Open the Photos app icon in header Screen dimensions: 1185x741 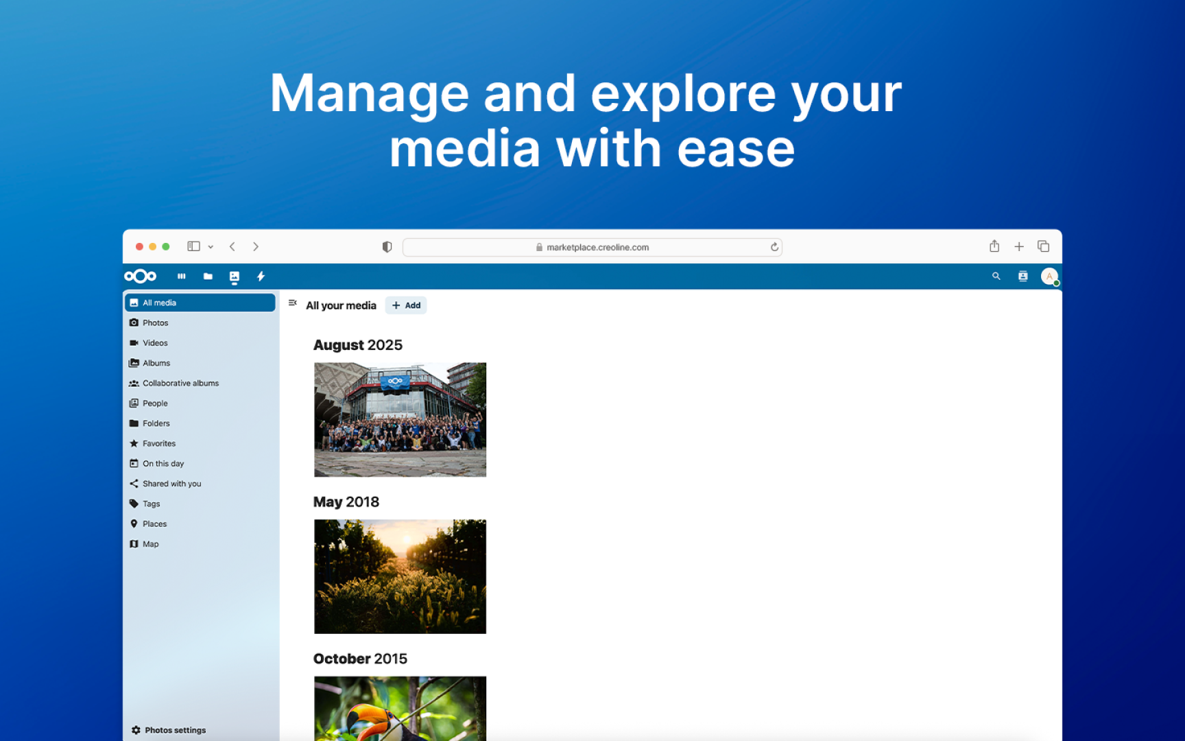(235, 277)
